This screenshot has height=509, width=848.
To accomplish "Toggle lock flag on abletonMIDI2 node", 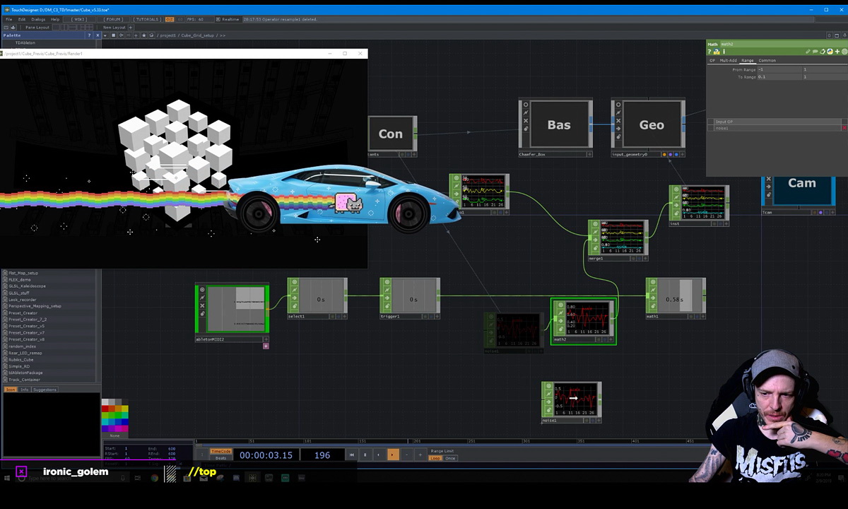I will point(202,314).
